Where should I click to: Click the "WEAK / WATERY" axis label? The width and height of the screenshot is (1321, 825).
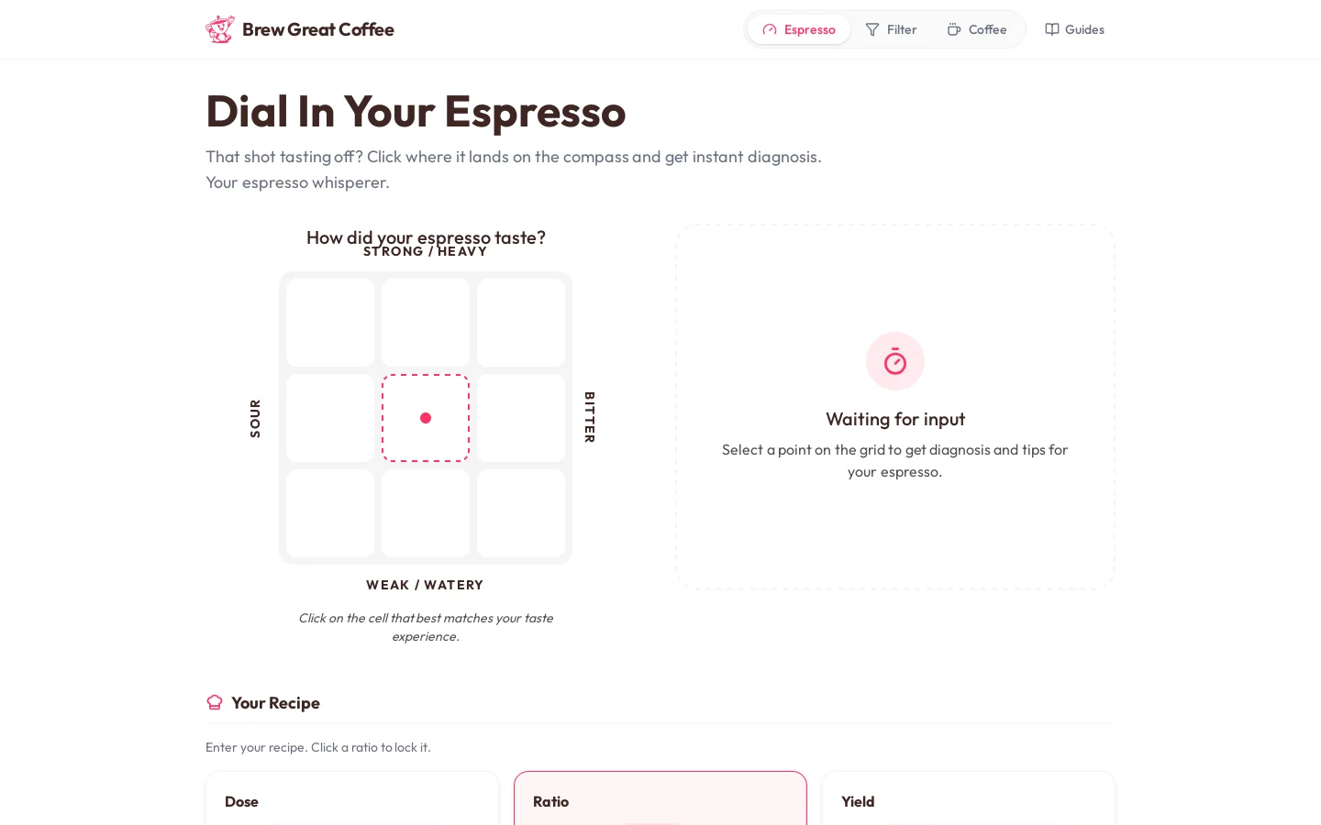(x=425, y=585)
